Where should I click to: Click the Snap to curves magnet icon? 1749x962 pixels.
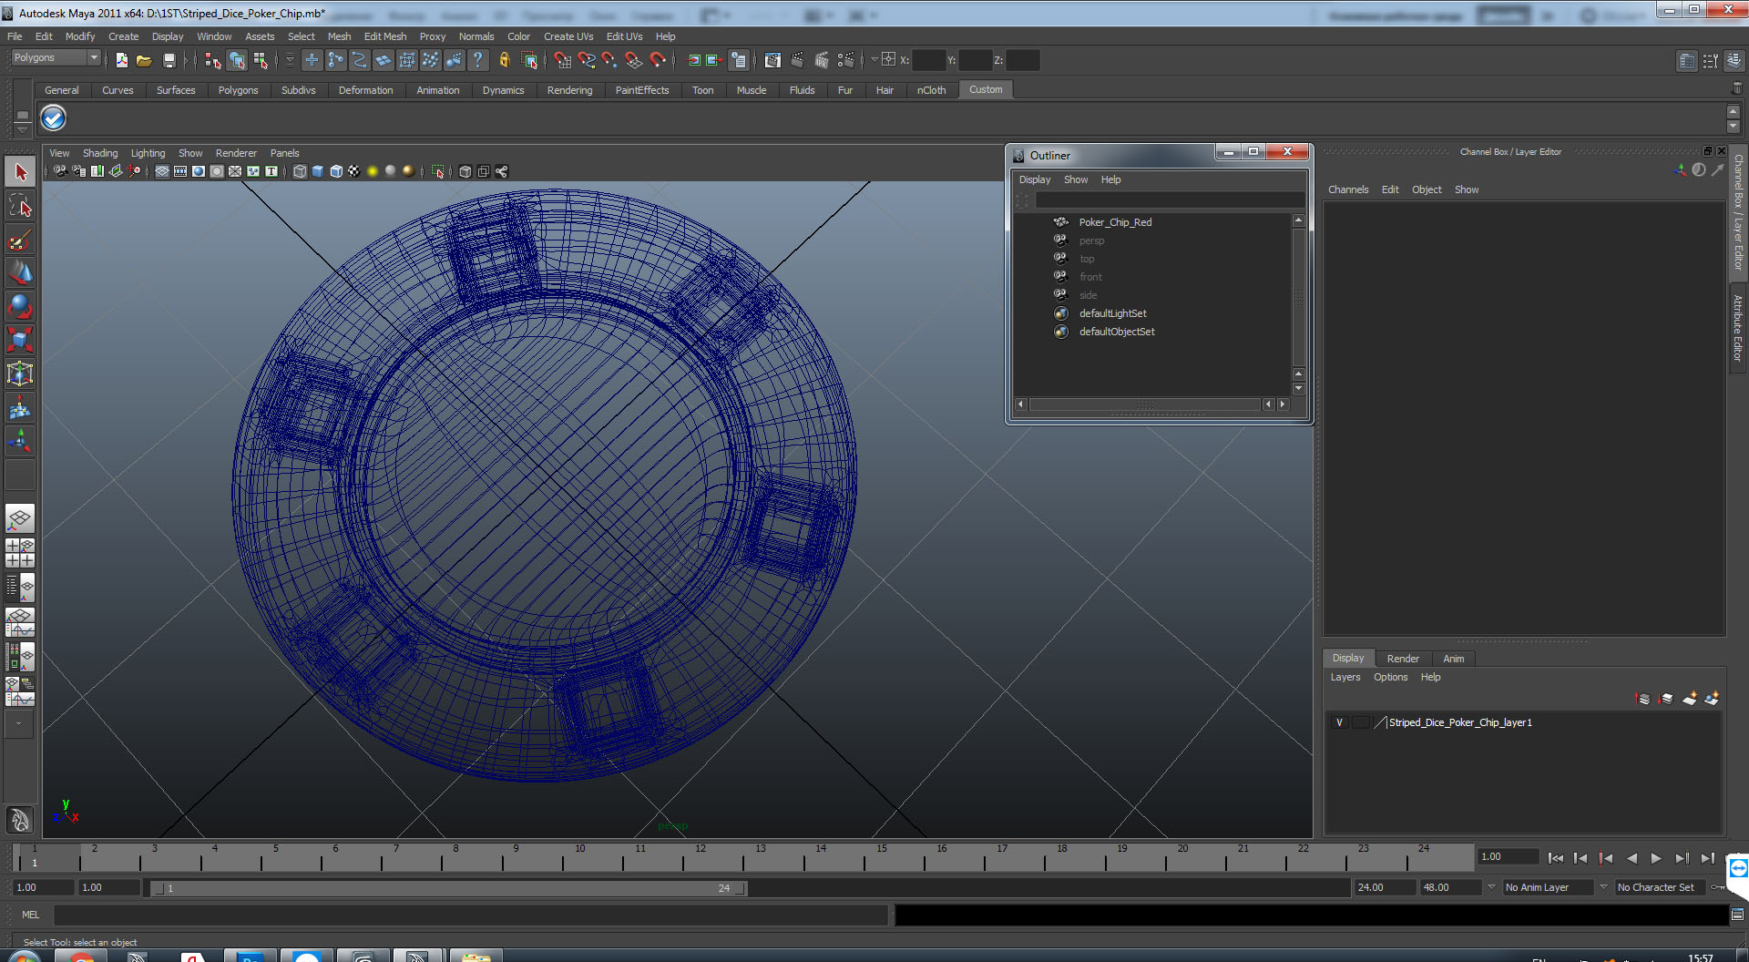[587, 60]
